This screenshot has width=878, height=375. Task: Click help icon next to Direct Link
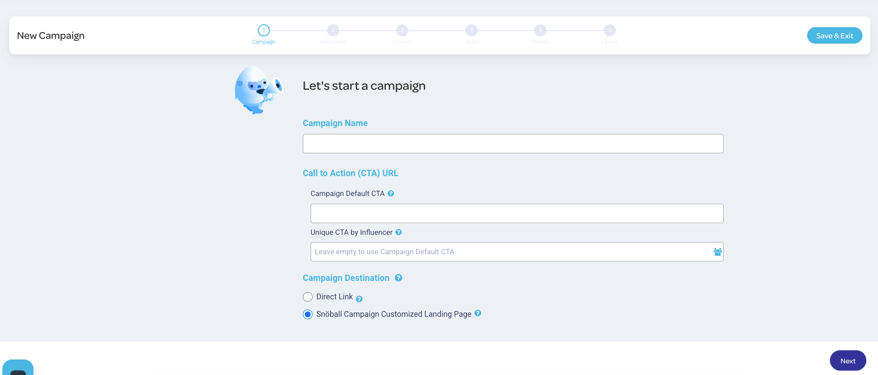pos(359,299)
